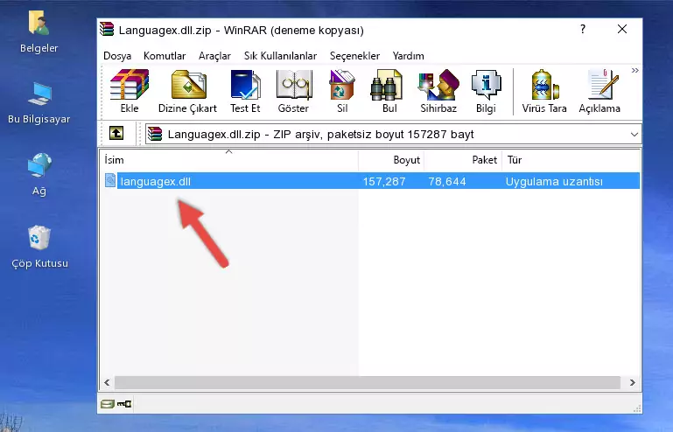The image size is (673, 432).
Task: Click the WinRAR title bar icon
Action: click(x=107, y=30)
